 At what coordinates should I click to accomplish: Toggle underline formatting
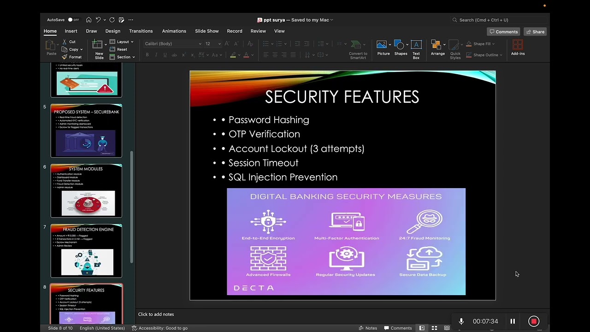point(165,55)
